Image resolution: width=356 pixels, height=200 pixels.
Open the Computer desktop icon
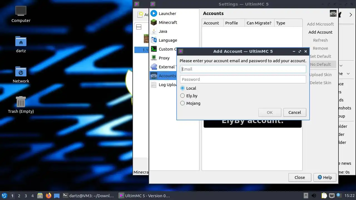pos(21,14)
